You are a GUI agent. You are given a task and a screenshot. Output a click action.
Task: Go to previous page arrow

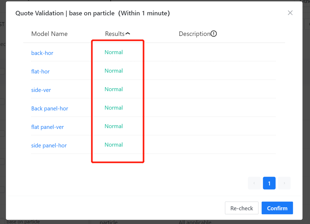pos(254,183)
